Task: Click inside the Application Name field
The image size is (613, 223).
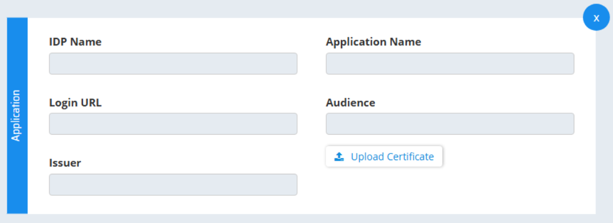Action: (x=450, y=63)
